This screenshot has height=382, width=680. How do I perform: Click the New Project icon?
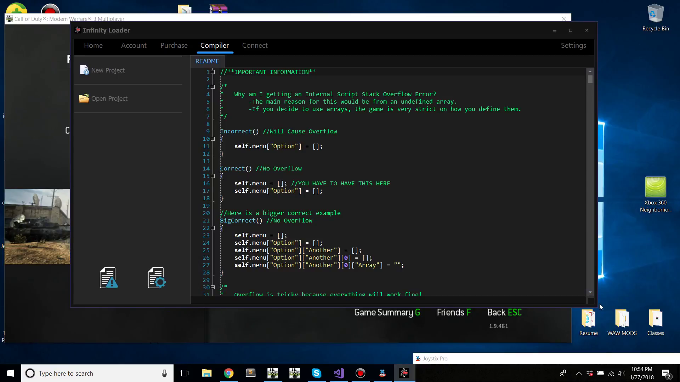click(84, 70)
